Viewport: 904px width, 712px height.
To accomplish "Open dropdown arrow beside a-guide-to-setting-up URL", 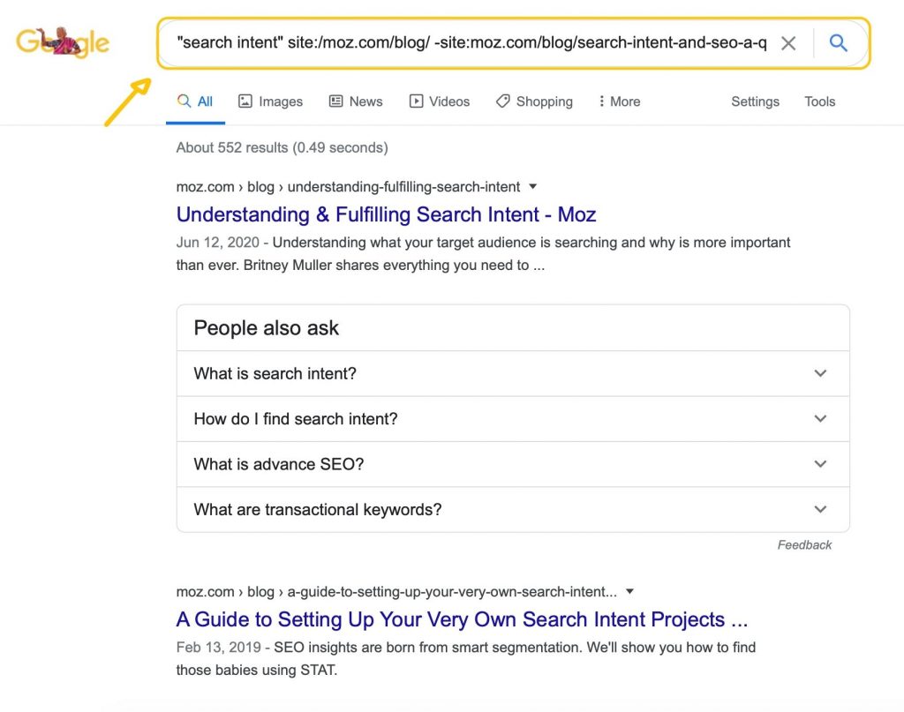I will 629,592.
